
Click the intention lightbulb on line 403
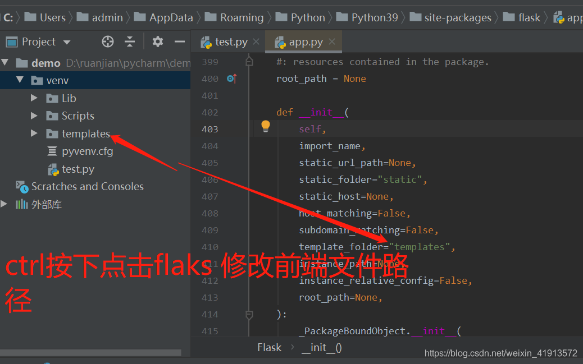[x=266, y=126]
